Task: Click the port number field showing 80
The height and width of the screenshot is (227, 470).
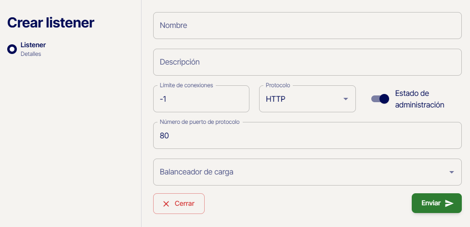Action: tap(307, 136)
